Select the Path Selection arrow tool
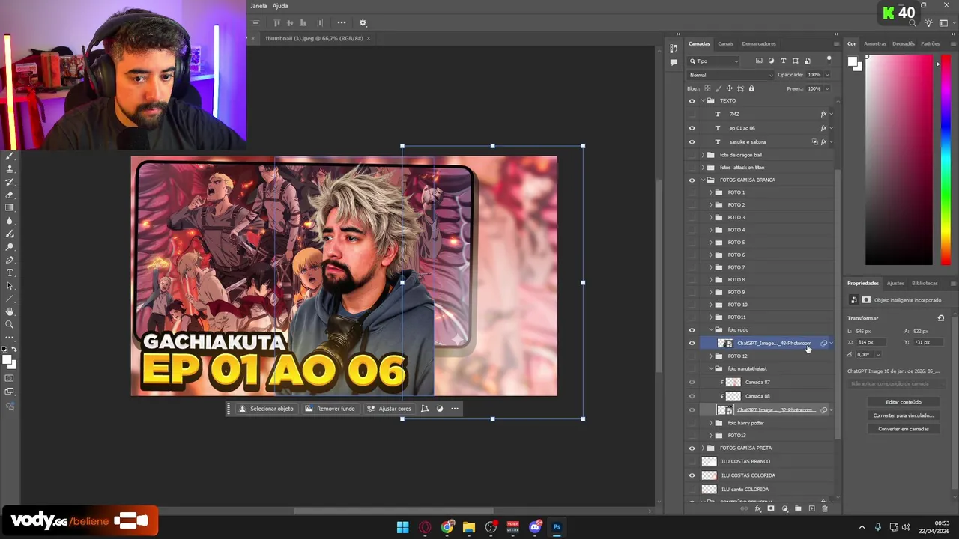Screen dimensions: 959x539 [x=10, y=286]
